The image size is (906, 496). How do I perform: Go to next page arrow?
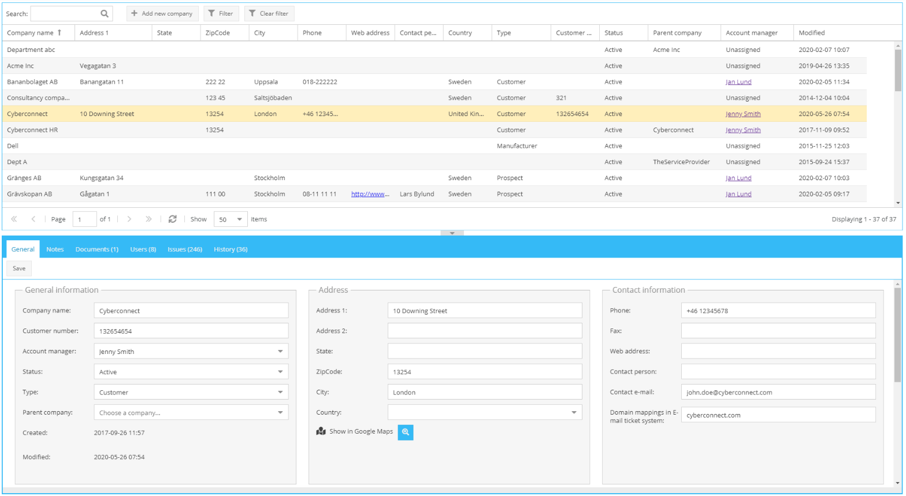coord(129,219)
